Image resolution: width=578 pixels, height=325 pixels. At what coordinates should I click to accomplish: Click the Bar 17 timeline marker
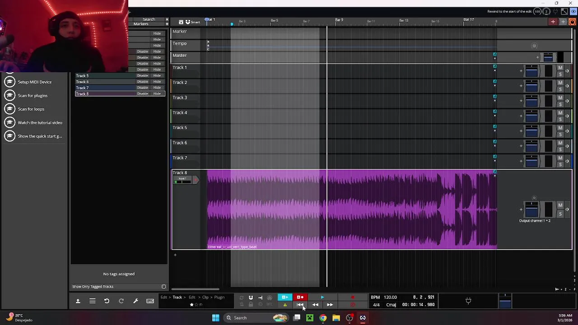tap(469, 20)
